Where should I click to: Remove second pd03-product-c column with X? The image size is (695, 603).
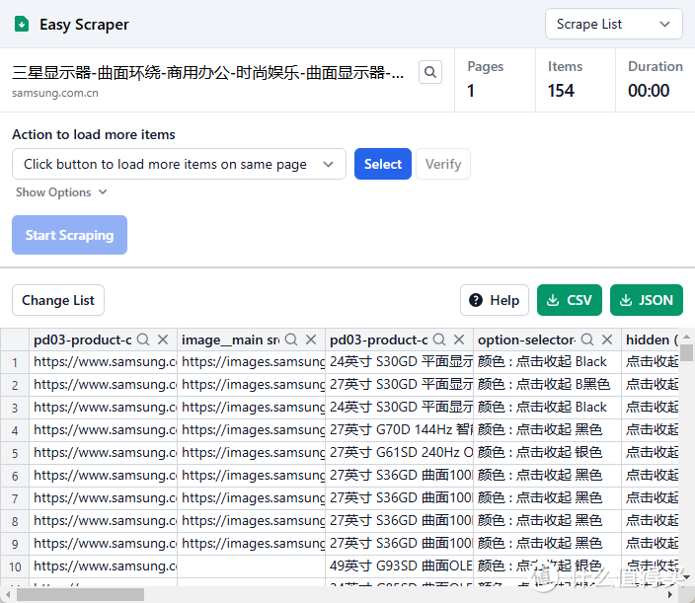coord(459,339)
